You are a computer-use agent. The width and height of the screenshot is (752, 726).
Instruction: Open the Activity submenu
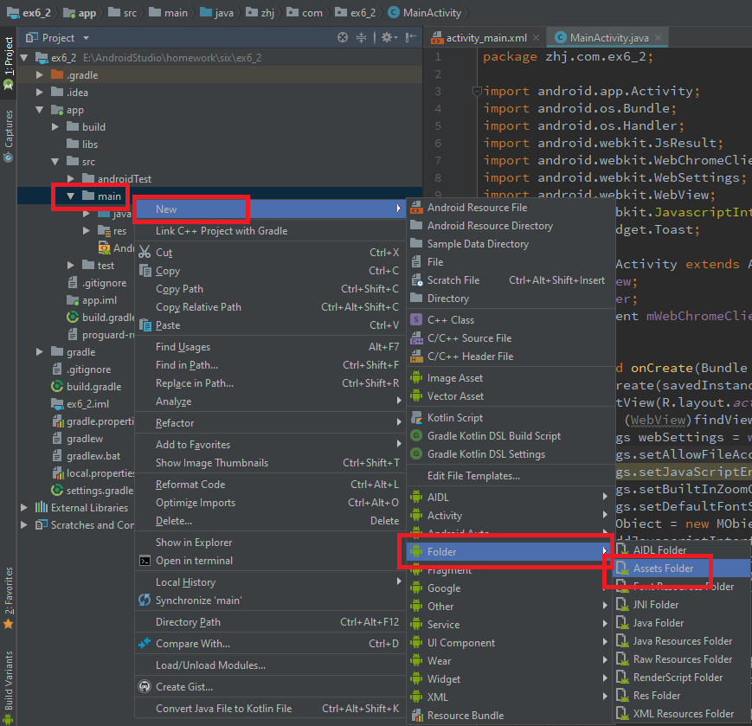511,516
